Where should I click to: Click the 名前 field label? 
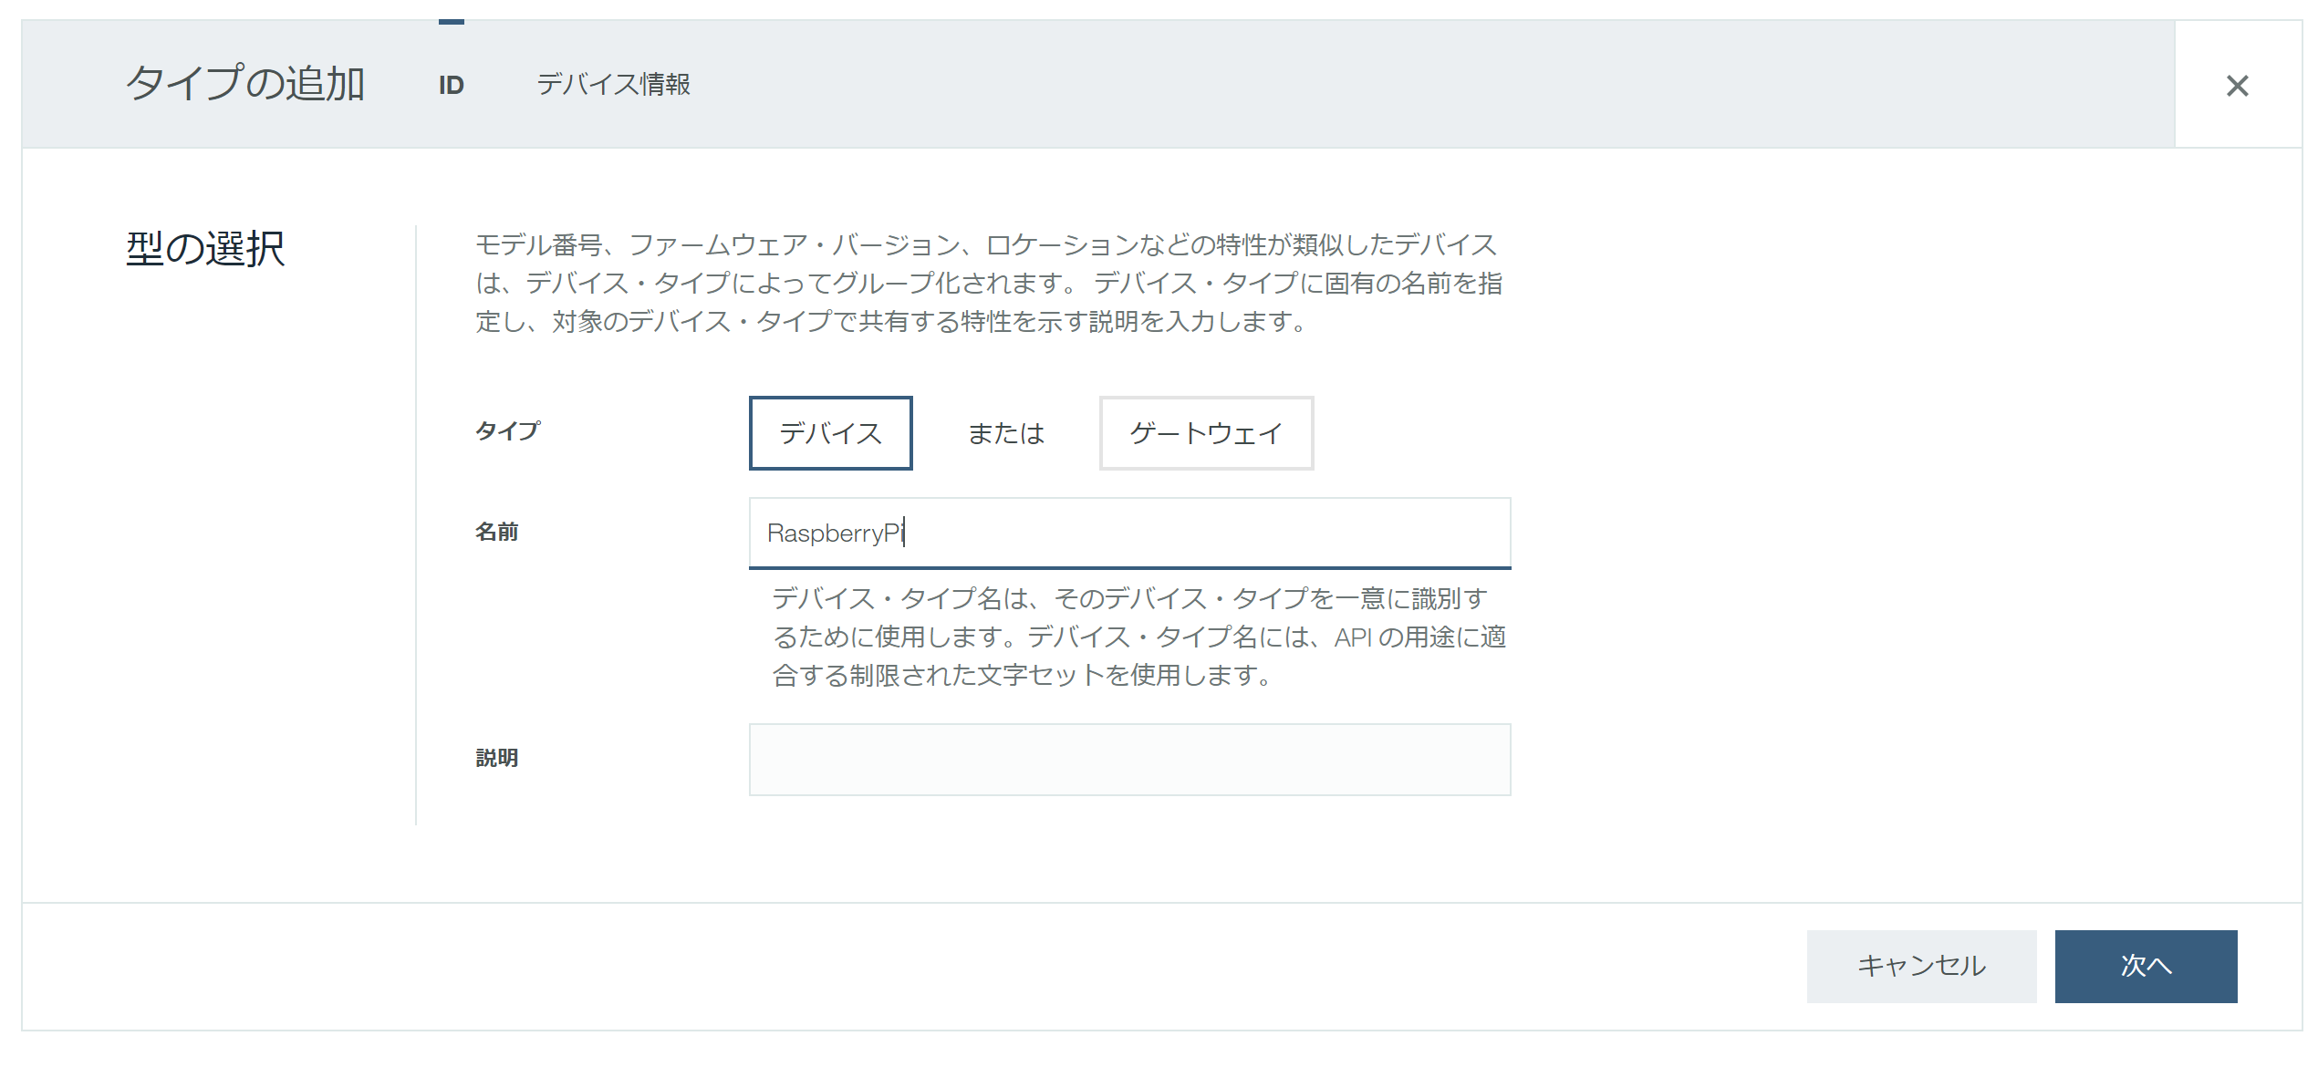click(x=496, y=532)
